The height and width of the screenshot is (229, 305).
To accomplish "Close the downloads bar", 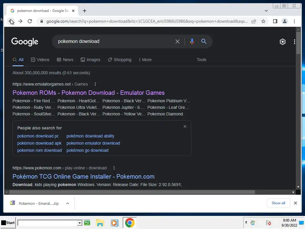I will click(x=295, y=203).
